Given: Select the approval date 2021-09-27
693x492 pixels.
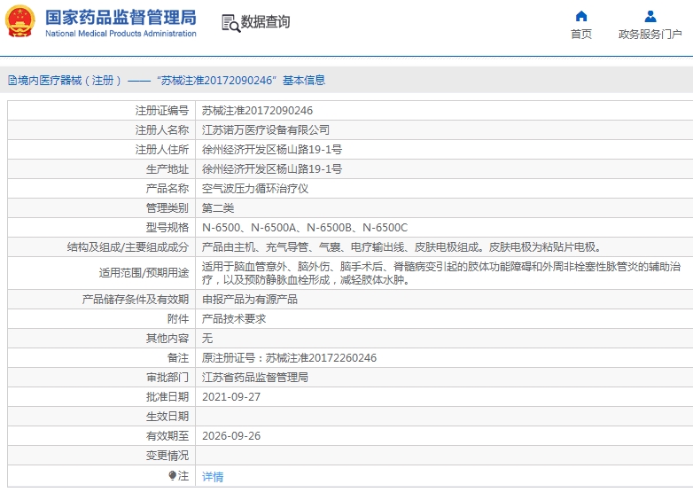Looking at the screenshot, I should click(x=231, y=396).
